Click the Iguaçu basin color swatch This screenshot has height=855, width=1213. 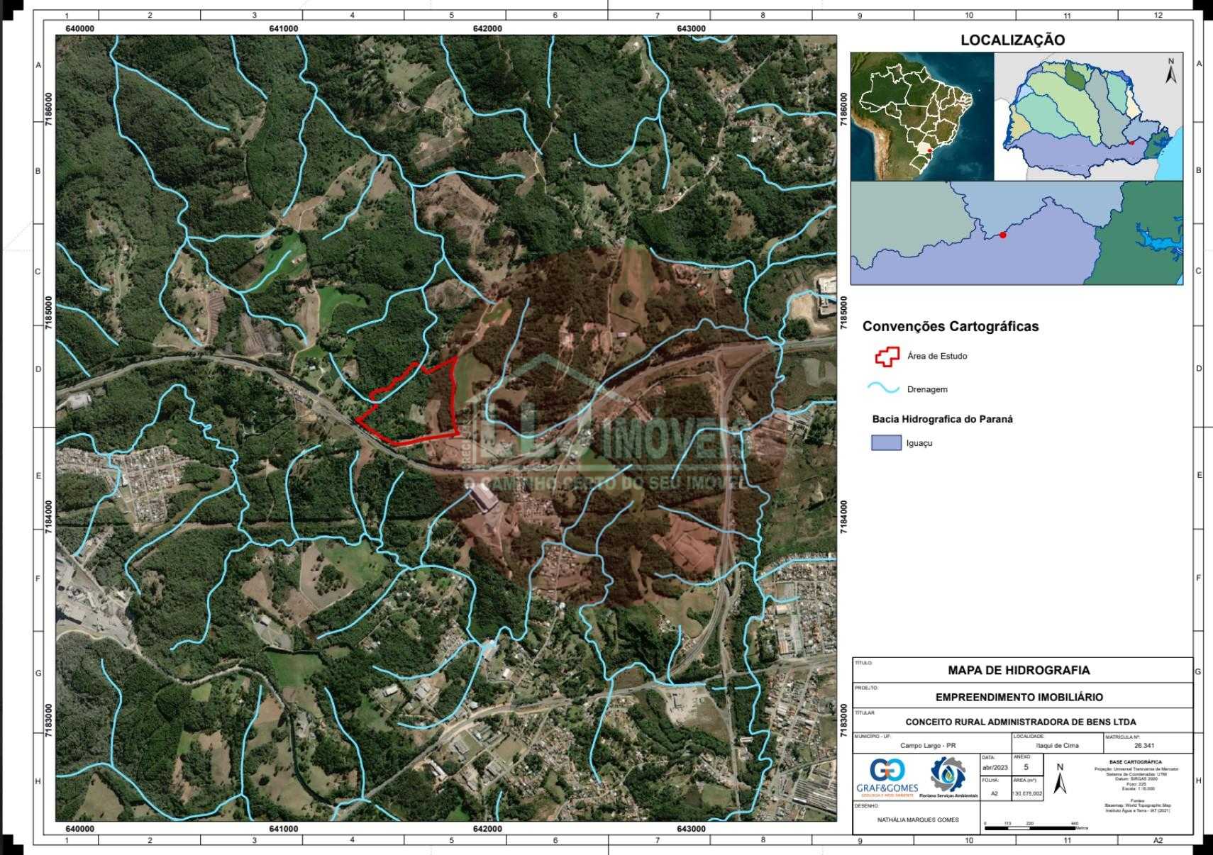coord(886,443)
